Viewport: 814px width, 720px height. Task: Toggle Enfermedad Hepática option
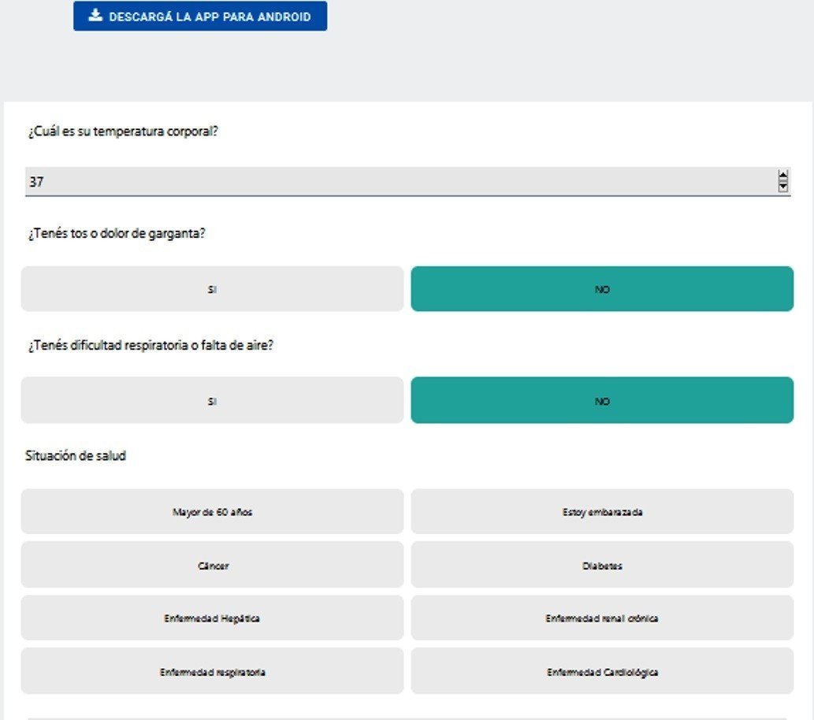(212, 618)
